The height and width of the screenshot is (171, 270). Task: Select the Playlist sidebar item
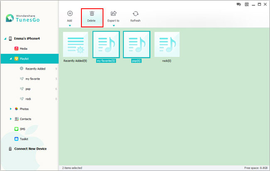pyautogui.click(x=29, y=59)
